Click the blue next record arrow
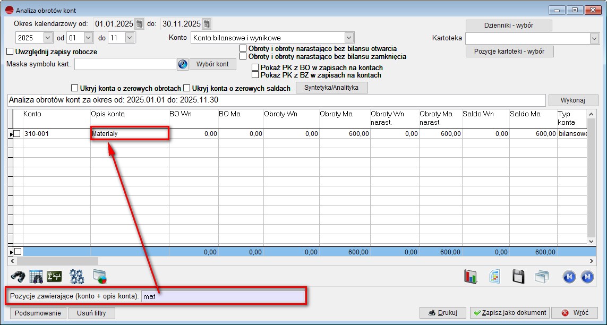This screenshot has height=325, width=607. pos(587,276)
